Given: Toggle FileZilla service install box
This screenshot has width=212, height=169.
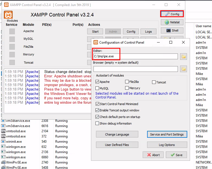Looking at the screenshot, I should tap(12, 47).
